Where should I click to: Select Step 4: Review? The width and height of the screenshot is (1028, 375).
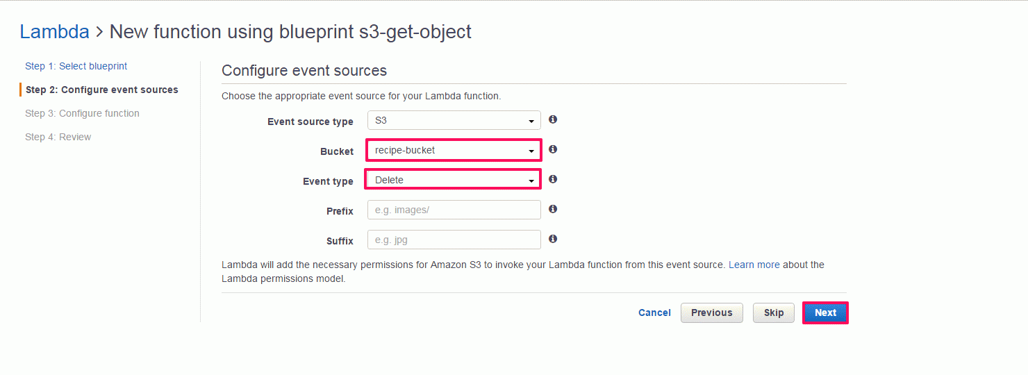pos(58,137)
